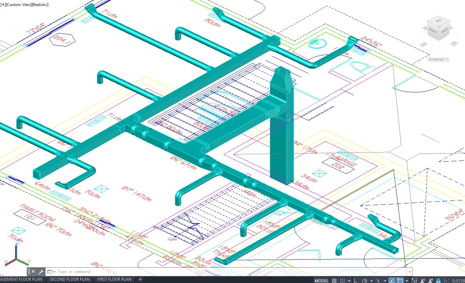Click the E compass letter on ViewCube

[454, 43]
